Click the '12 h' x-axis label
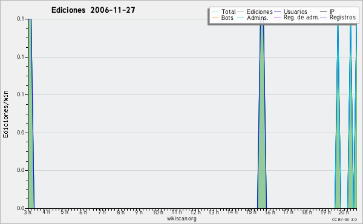This screenshot has width=363, height=224. pos(195,212)
